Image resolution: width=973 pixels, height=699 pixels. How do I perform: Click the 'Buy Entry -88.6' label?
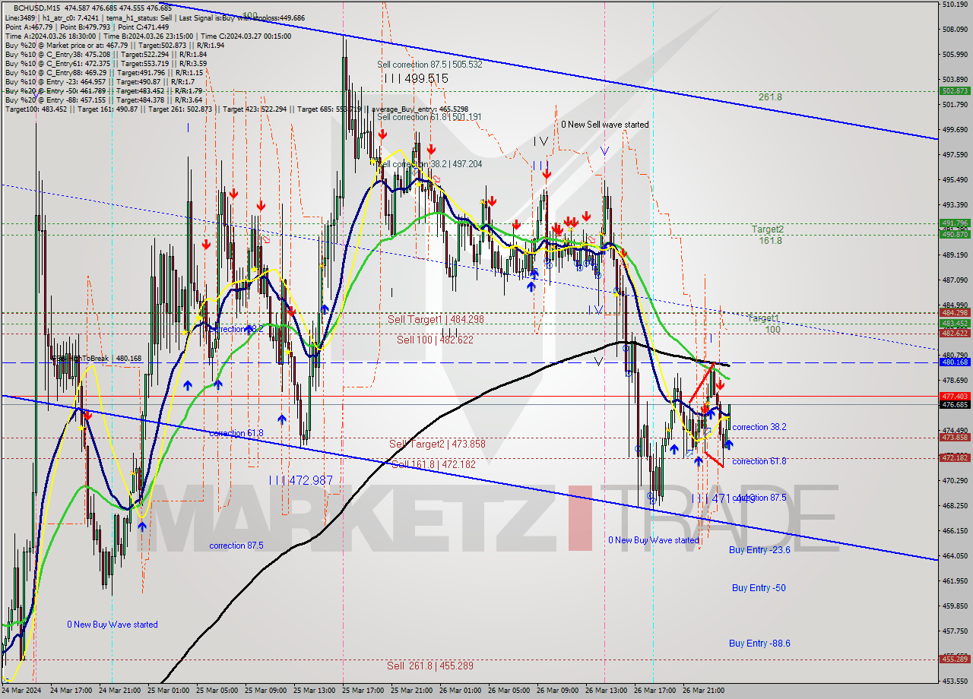[x=759, y=644]
